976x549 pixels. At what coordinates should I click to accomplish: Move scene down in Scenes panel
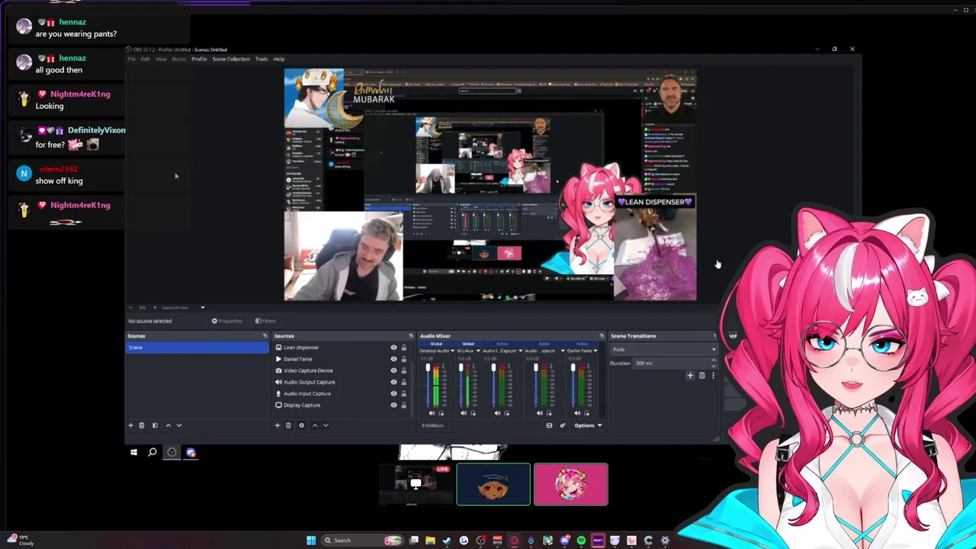(179, 425)
